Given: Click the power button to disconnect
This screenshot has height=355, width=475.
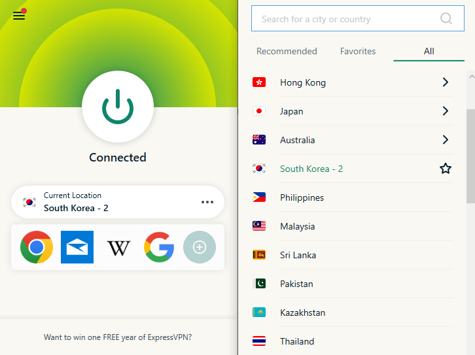Looking at the screenshot, I should coord(118,107).
